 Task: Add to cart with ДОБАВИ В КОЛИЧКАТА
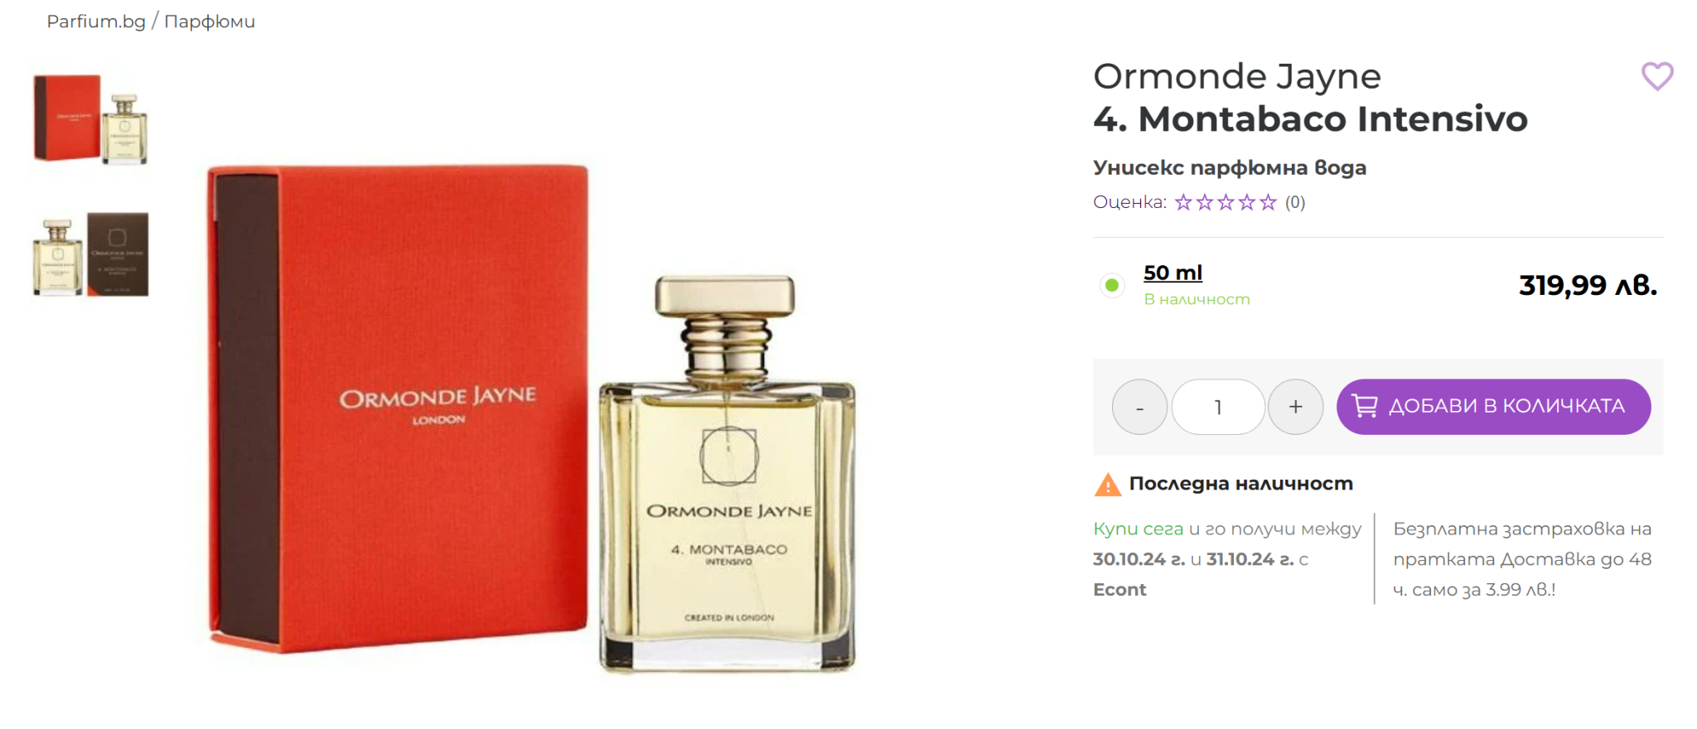point(1493,407)
